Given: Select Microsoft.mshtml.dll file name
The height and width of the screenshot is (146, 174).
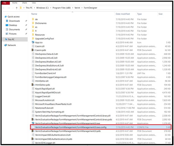Looking at the screenshot, I should [x=45, y=100].
